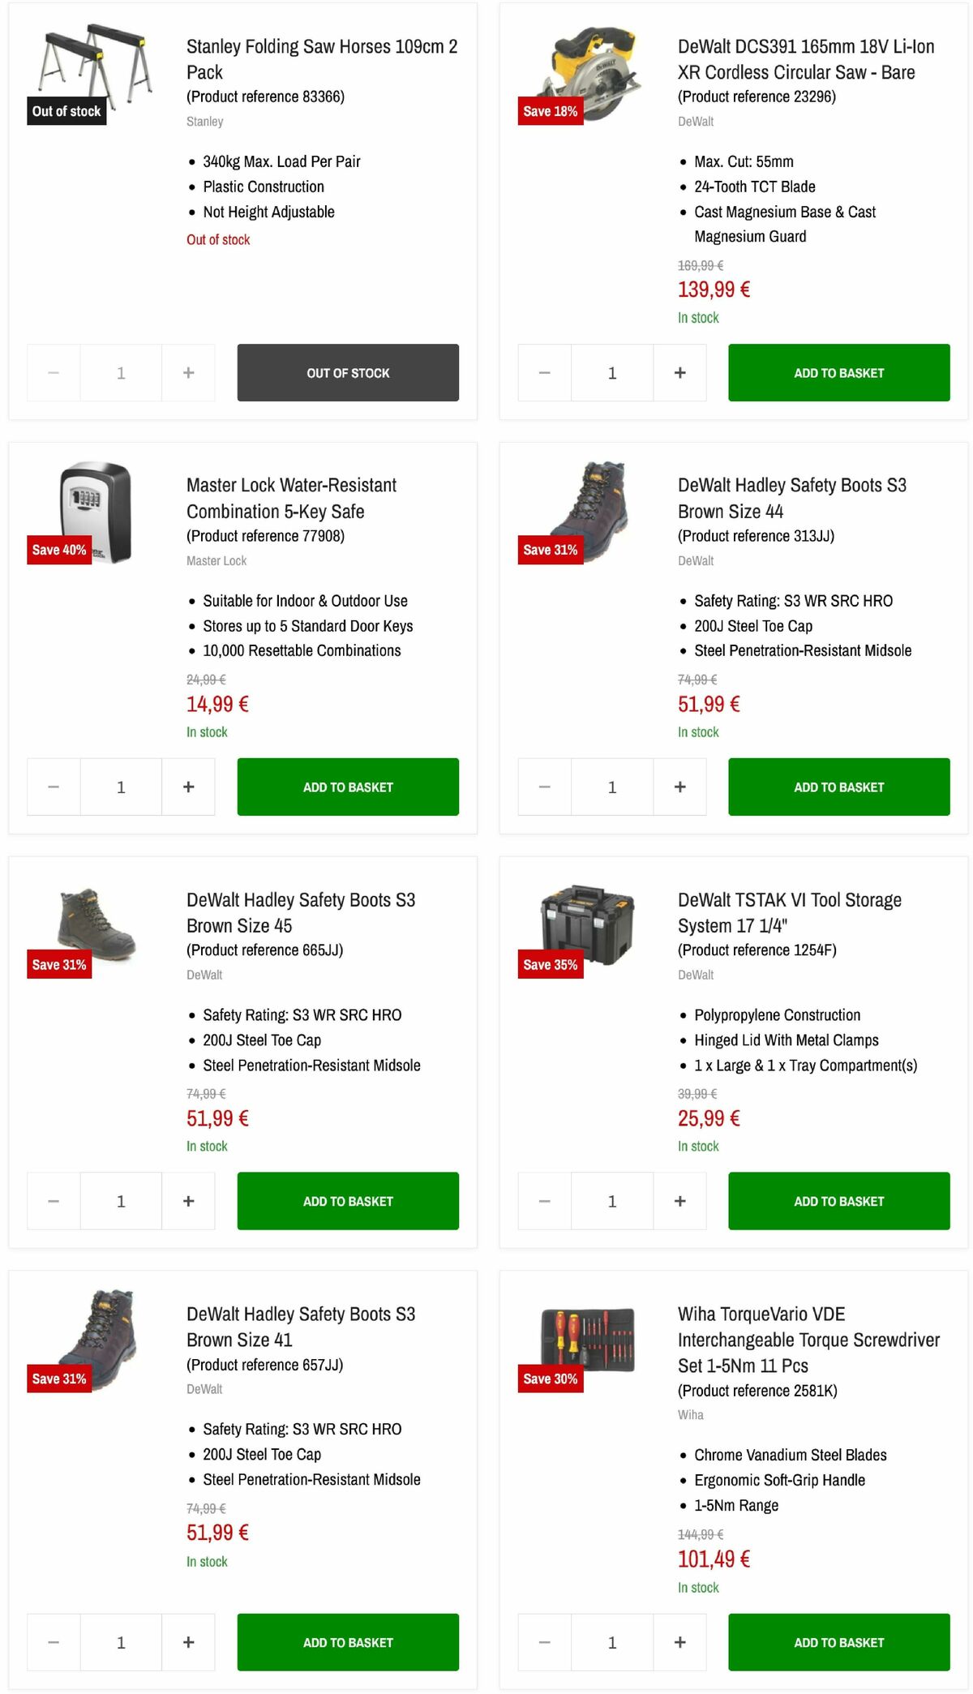Add Wiha Torque Screwdriver Set to basket
The height and width of the screenshot is (1694, 973).
pos(838,1642)
